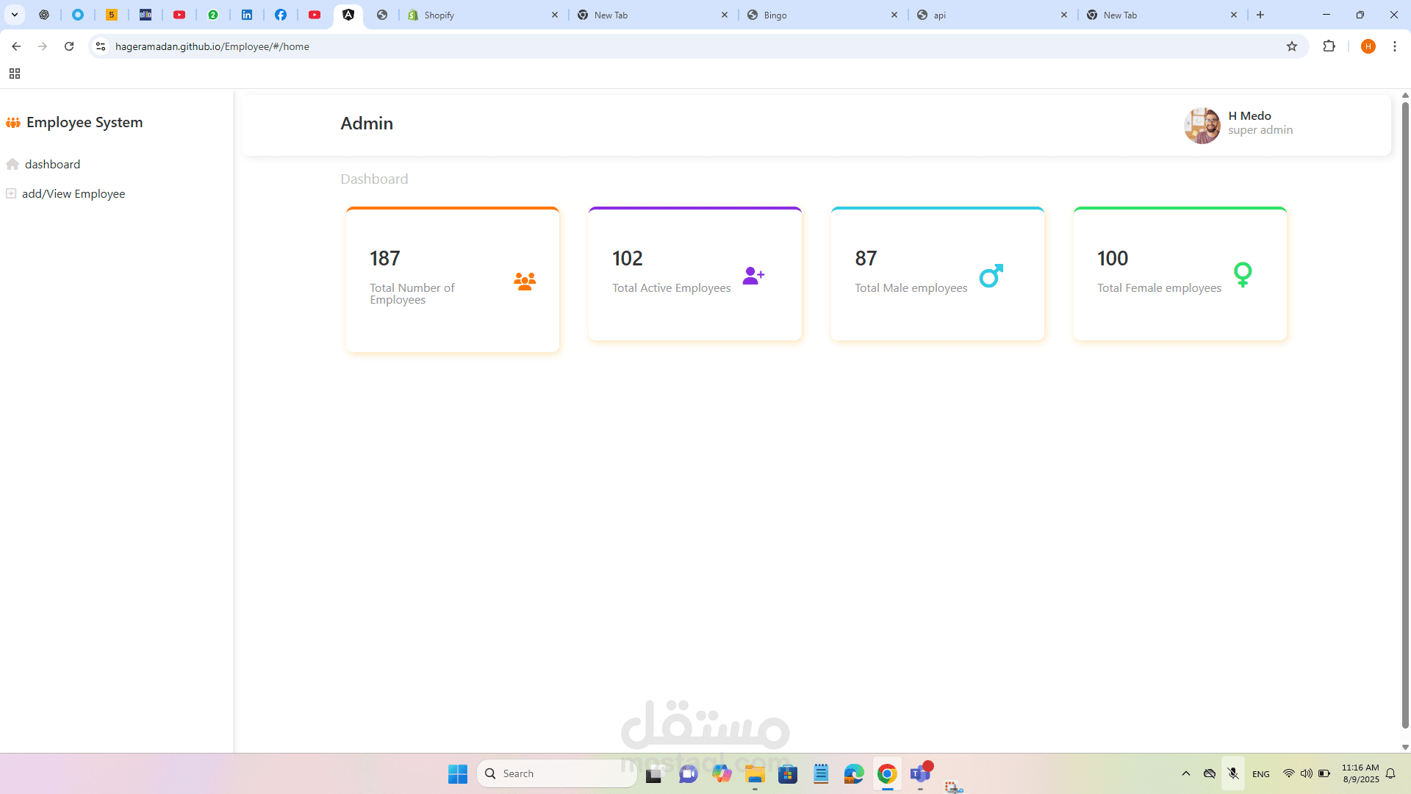Click the H Medo profile avatar
Screen dimensions: 1411x794
tap(1202, 126)
